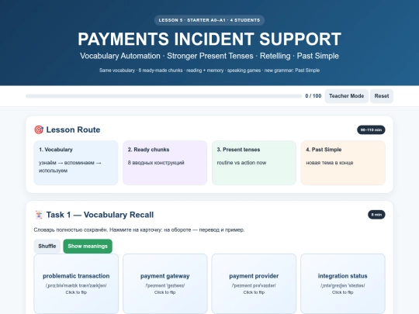The image size is (419, 314).
Task: Click the target icon beside Lesson Route
Action: [39, 129]
